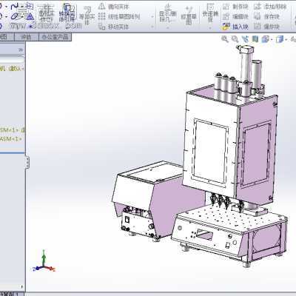This screenshot has width=296, height=296.
Task: Choose the Offset Entities (等距实体) tool
Action: point(87,16)
